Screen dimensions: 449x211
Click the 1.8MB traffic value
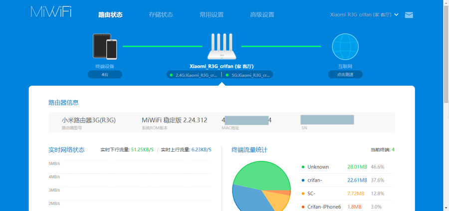(355, 207)
